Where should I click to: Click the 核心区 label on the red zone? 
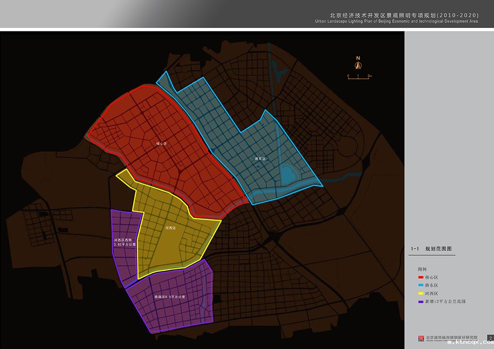coord(162,143)
